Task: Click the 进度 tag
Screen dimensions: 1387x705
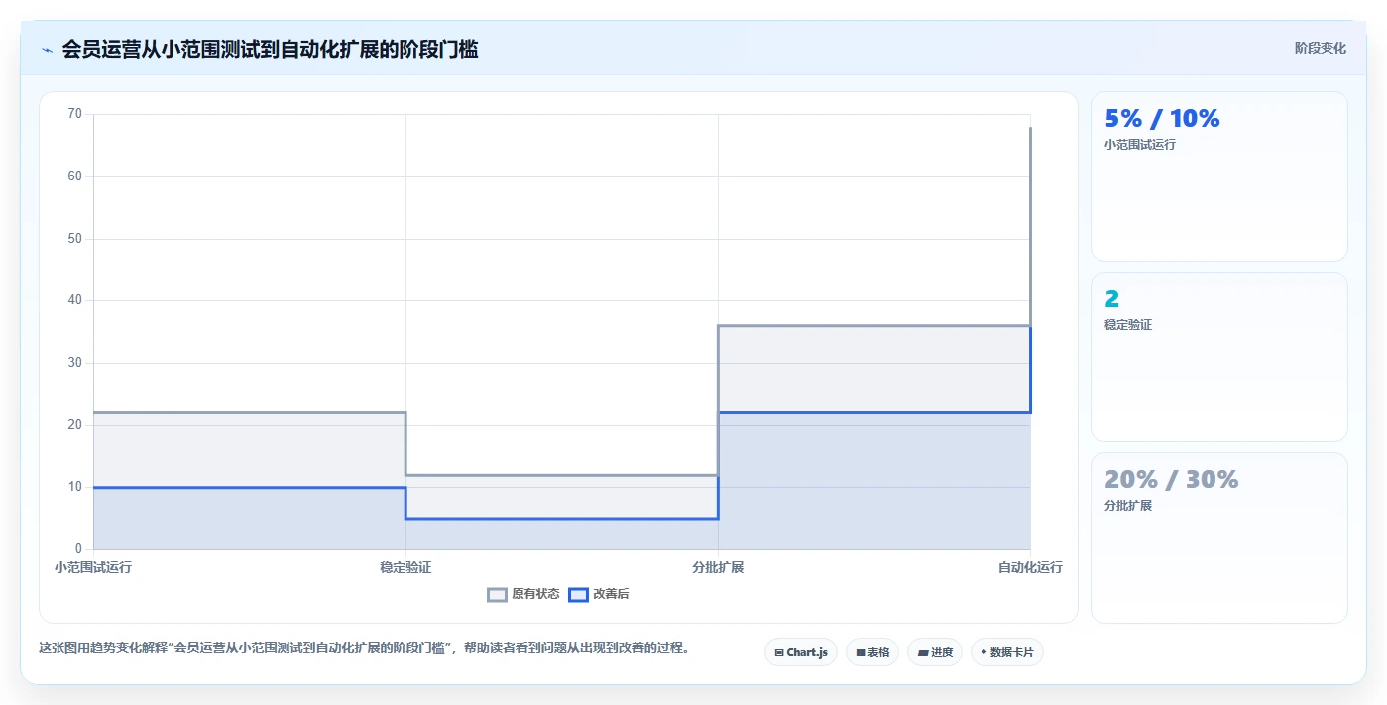Action: (x=935, y=652)
